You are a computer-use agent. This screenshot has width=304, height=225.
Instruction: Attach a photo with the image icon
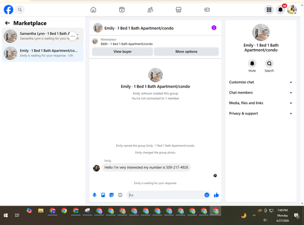coord(103,195)
